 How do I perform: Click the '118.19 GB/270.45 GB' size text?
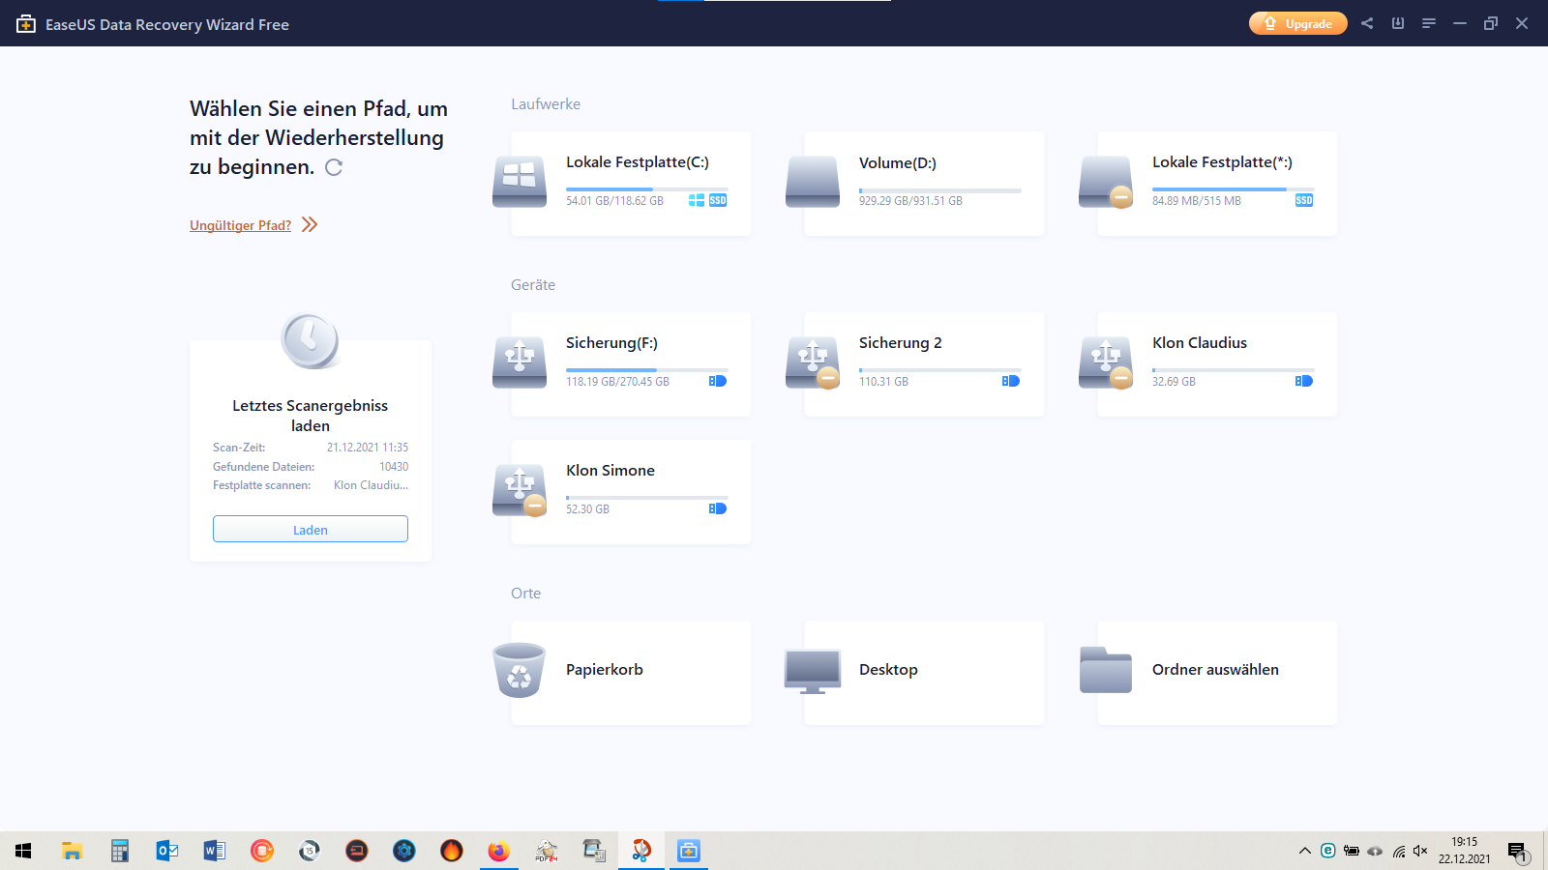click(617, 382)
